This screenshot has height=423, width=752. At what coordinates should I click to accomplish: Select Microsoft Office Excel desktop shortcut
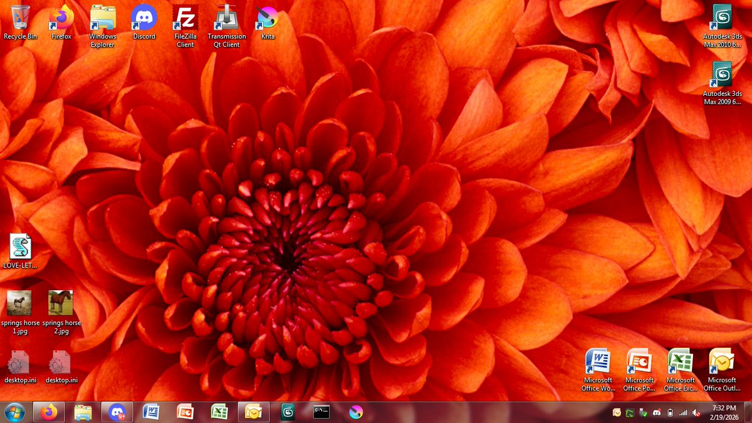click(681, 370)
